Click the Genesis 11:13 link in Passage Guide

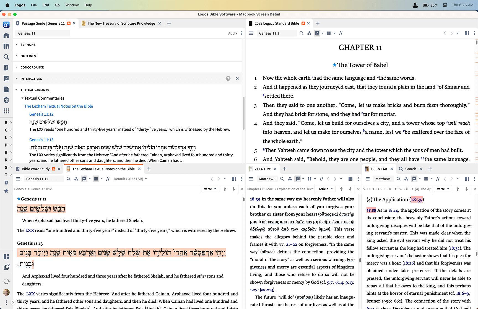41,140
